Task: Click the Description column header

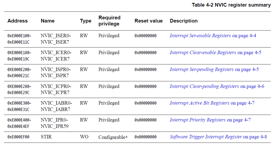Action: [184, 21]
